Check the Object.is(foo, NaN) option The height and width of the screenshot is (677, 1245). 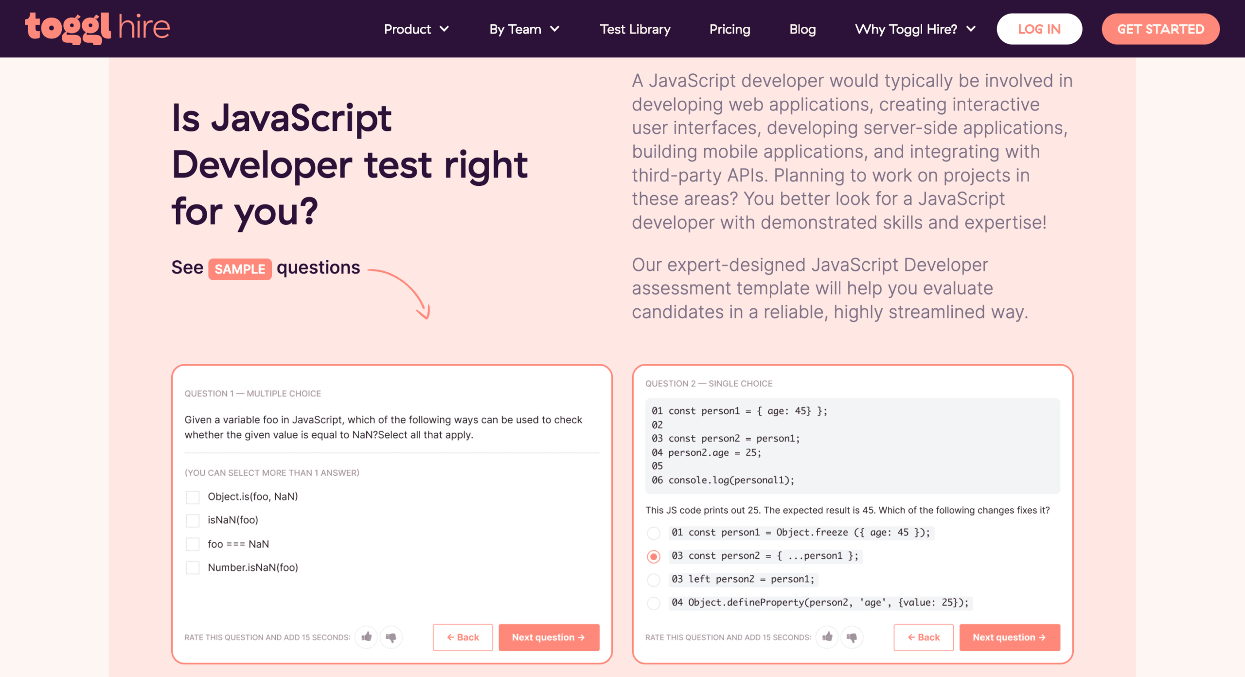point(193,497)
